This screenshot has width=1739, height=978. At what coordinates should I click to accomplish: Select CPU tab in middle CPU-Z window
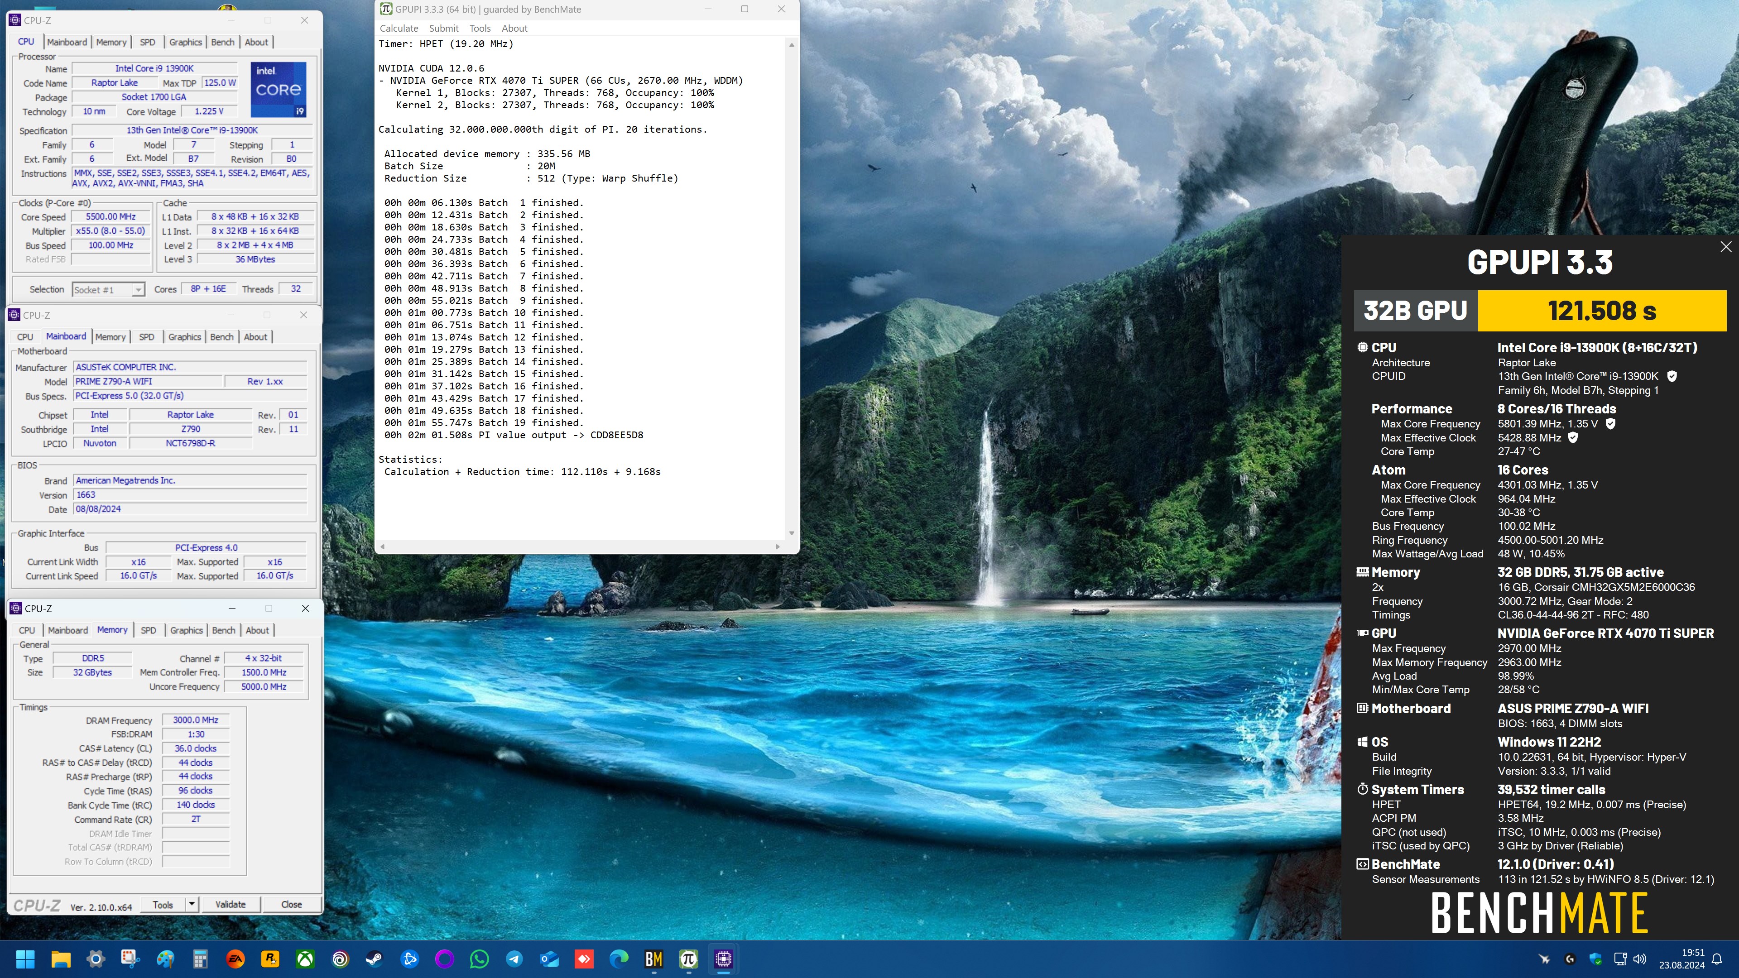pos(25,337)
